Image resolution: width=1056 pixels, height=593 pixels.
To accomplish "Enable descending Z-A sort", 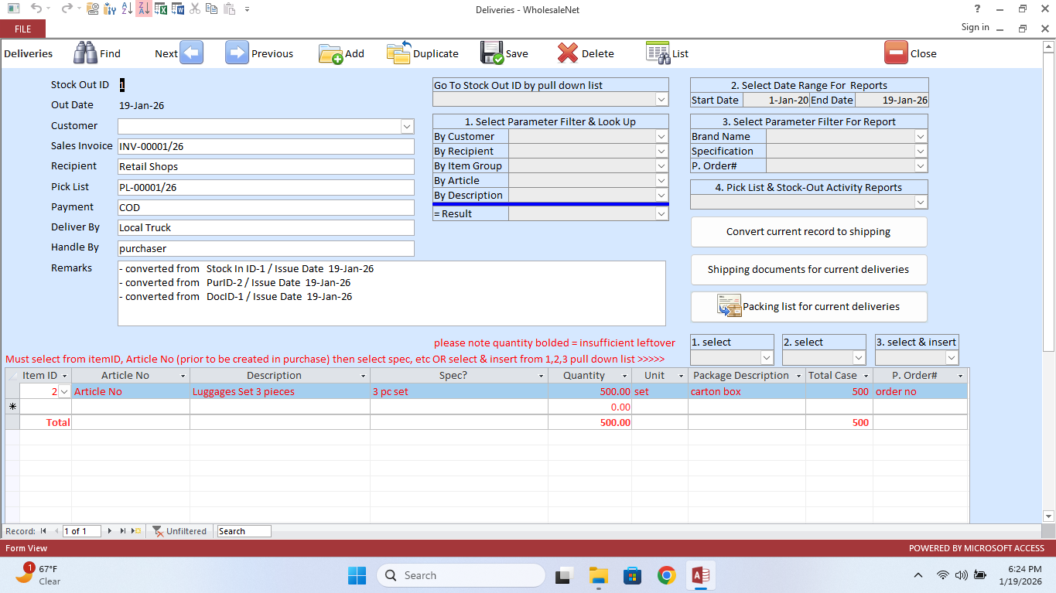I will coord(142,9).
